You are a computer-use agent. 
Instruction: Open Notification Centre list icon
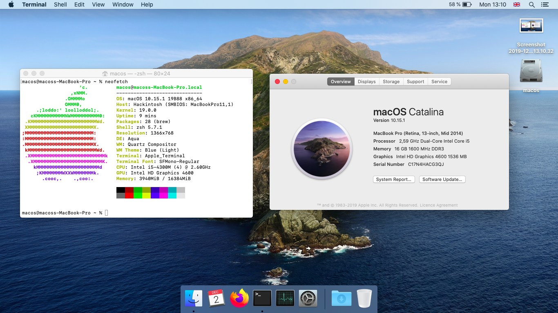click(545, 4)
